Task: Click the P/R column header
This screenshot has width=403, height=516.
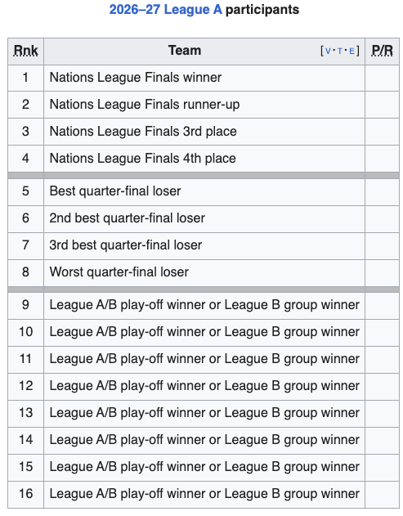Action: tap(382, 51)
